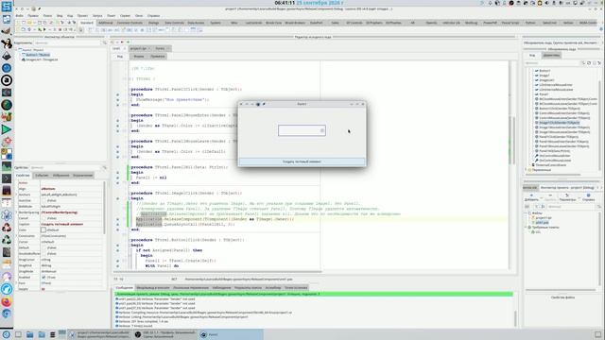Open События tab in Object Inspector
This screenshot has height=340, width=605.
[x=42, y=176]
